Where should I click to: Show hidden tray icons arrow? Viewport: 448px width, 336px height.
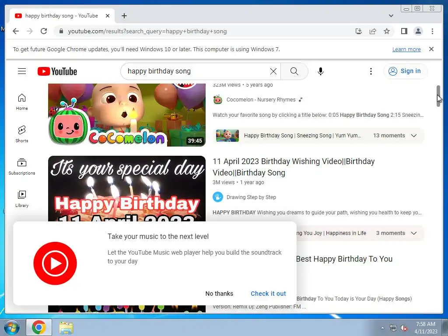click(x=382, y=328)
